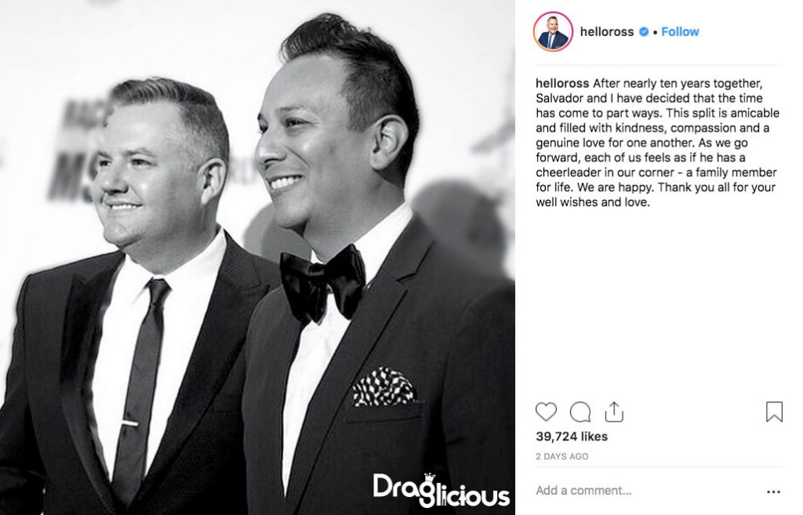Viewport: 803px width, 515px height.
Task: View the 39,724 likes list
Action: click(x=572, y=437)
